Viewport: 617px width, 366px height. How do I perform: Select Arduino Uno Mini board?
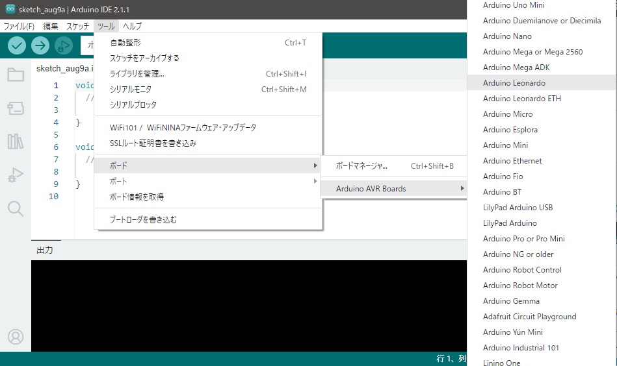[x=542, y=5]
